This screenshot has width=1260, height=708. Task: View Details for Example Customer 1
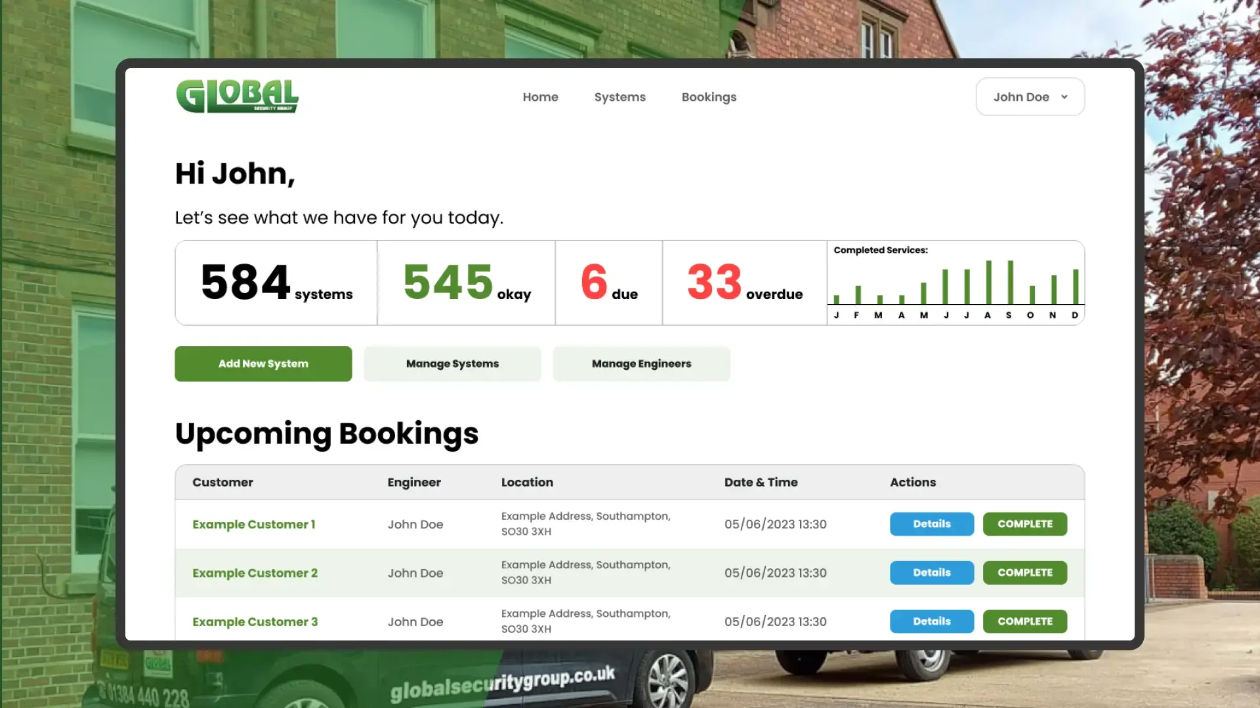931,524
